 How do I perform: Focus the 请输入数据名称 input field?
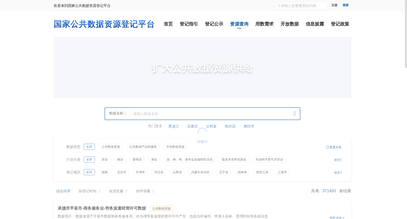point(210,114)
